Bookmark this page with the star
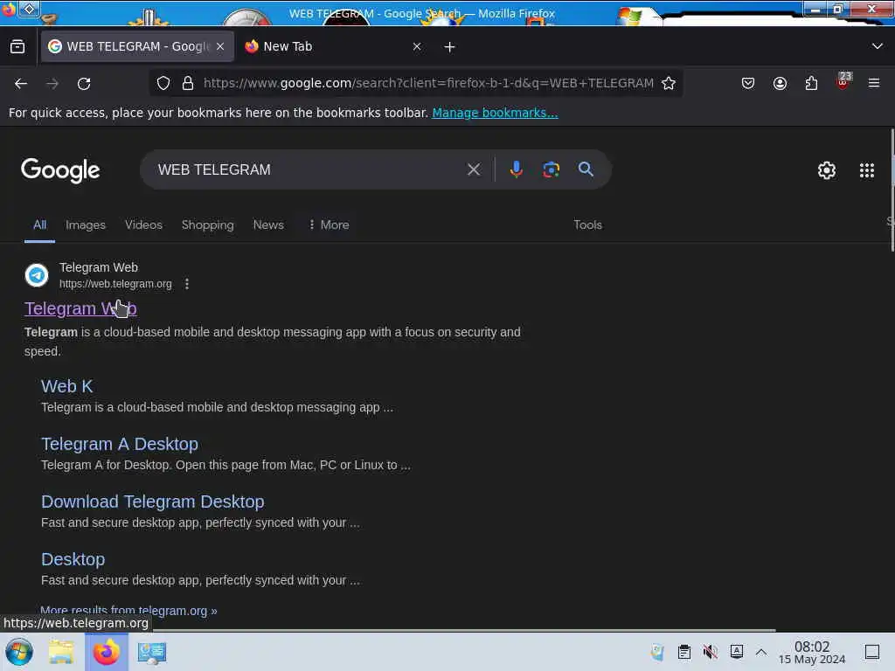Viewport: 895px width, 671px height. tap(669, 83)
